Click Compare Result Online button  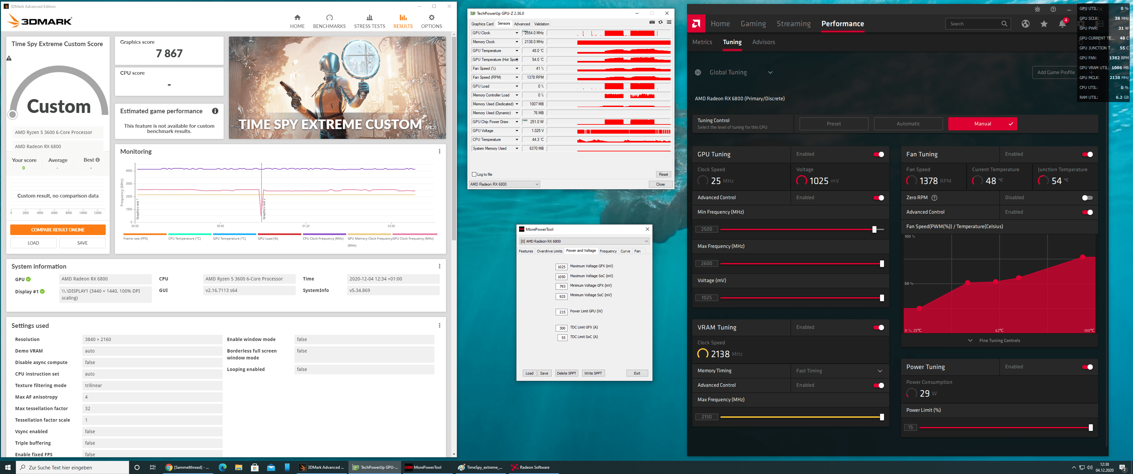tap(58, 229)
